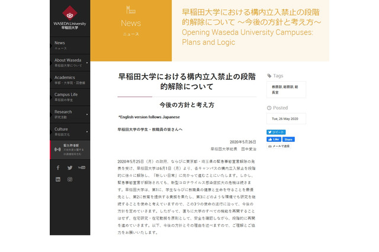Click the Facebook Share button

coord(288,139)
